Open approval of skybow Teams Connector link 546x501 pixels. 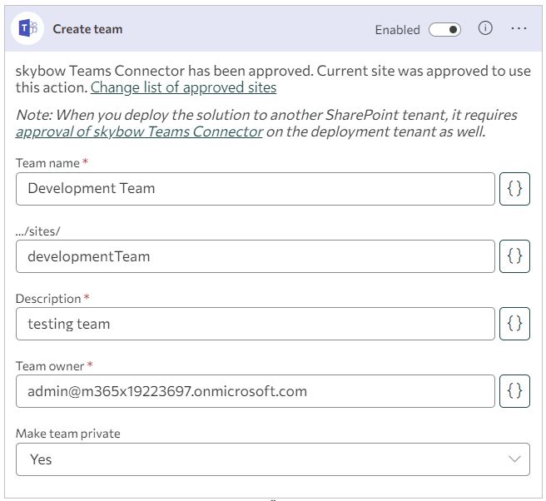[139, 132]
